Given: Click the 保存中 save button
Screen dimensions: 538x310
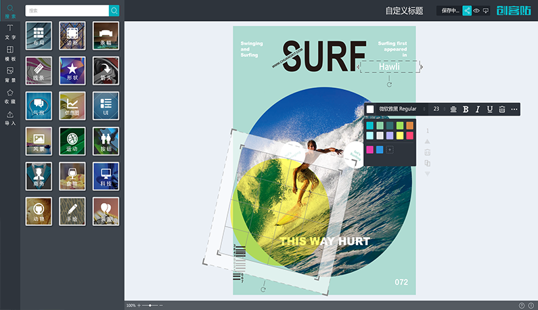Looking at the screenshot, I should [x=449, y=11].
